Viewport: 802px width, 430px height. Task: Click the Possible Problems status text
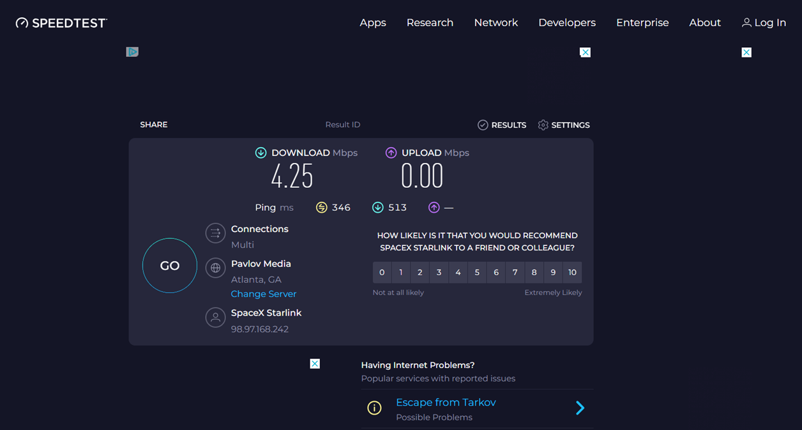(434, 417)
